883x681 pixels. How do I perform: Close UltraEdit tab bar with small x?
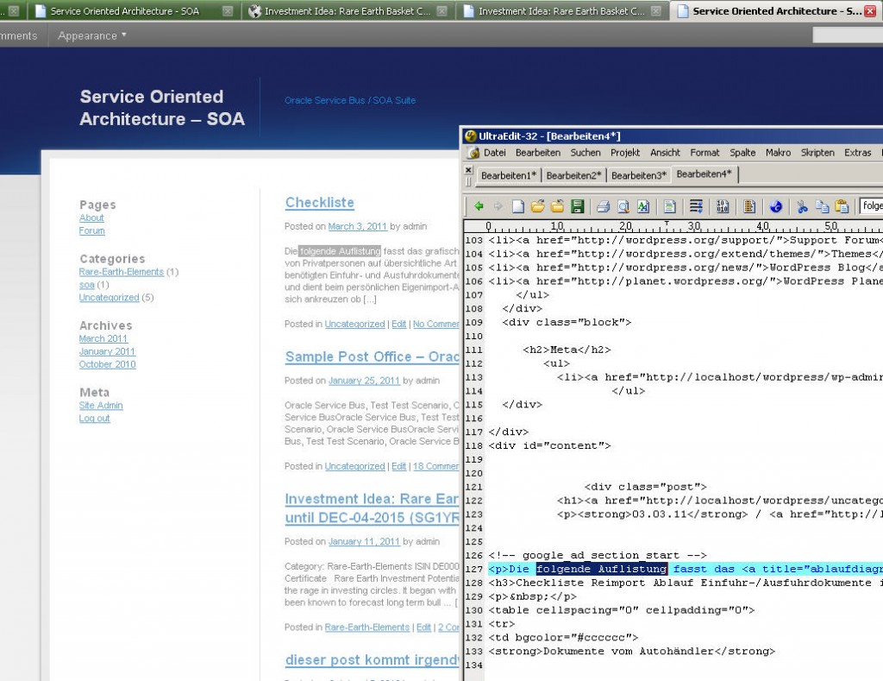(x=468, y=169)
